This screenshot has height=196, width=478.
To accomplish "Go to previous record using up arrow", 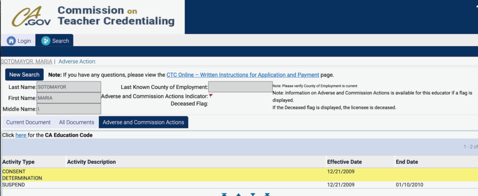I will point(239,194).
